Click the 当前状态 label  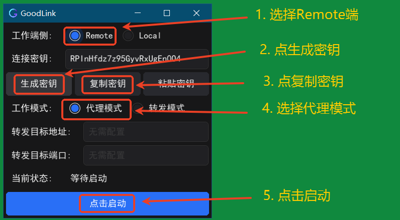pyautogui.click(x=32, y=178)
